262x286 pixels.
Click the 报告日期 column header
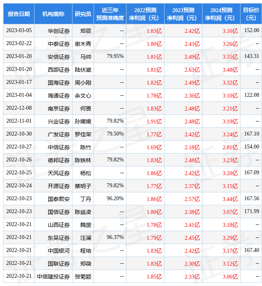pyautogui.click(x=19, y=14)
